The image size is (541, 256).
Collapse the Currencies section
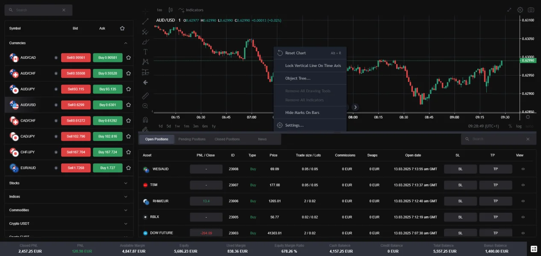126,43
